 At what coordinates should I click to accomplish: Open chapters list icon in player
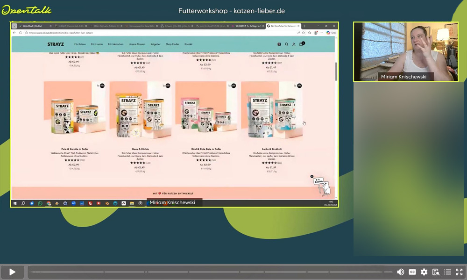(447, 272)
